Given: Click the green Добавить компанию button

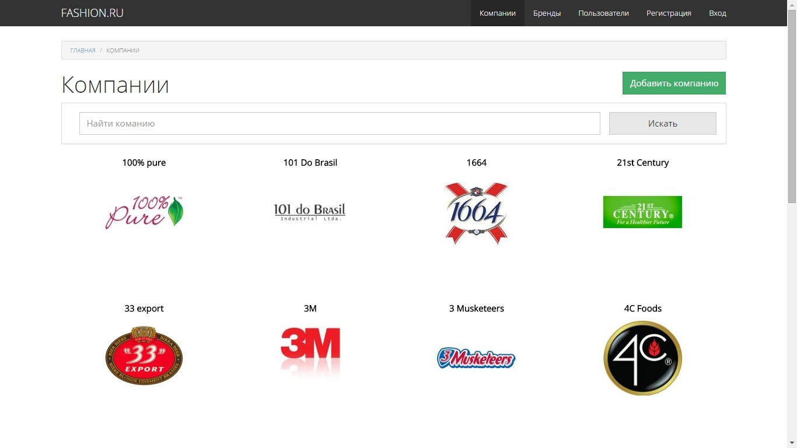Looking at the screenshot, I should [674, 83].
